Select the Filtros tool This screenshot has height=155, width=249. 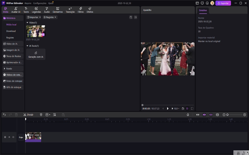point(81,10)
